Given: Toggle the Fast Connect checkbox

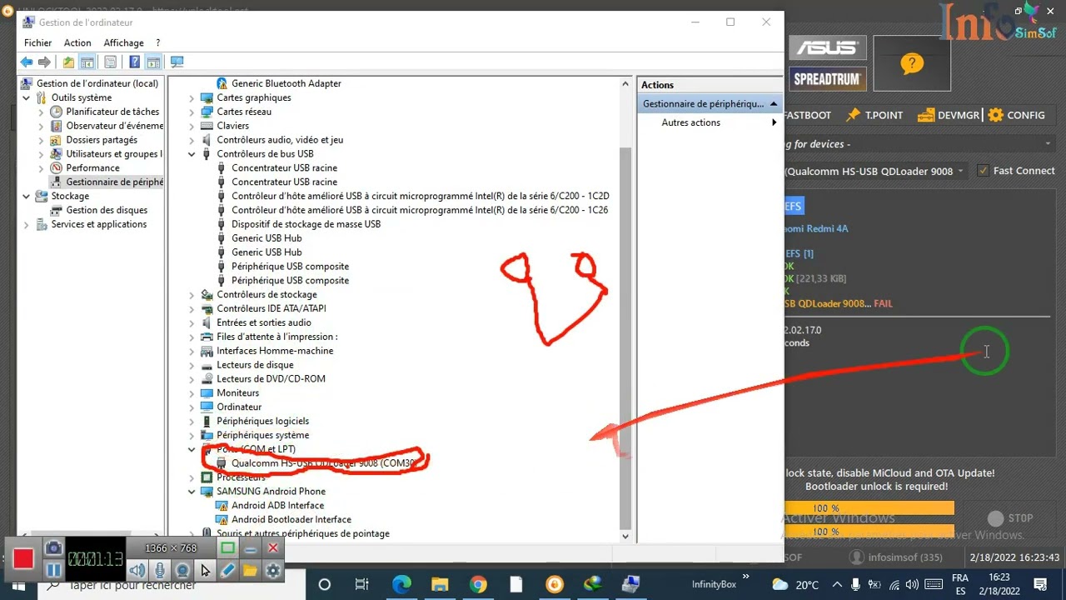Looking at the screenshot, I should pos(984,170).
